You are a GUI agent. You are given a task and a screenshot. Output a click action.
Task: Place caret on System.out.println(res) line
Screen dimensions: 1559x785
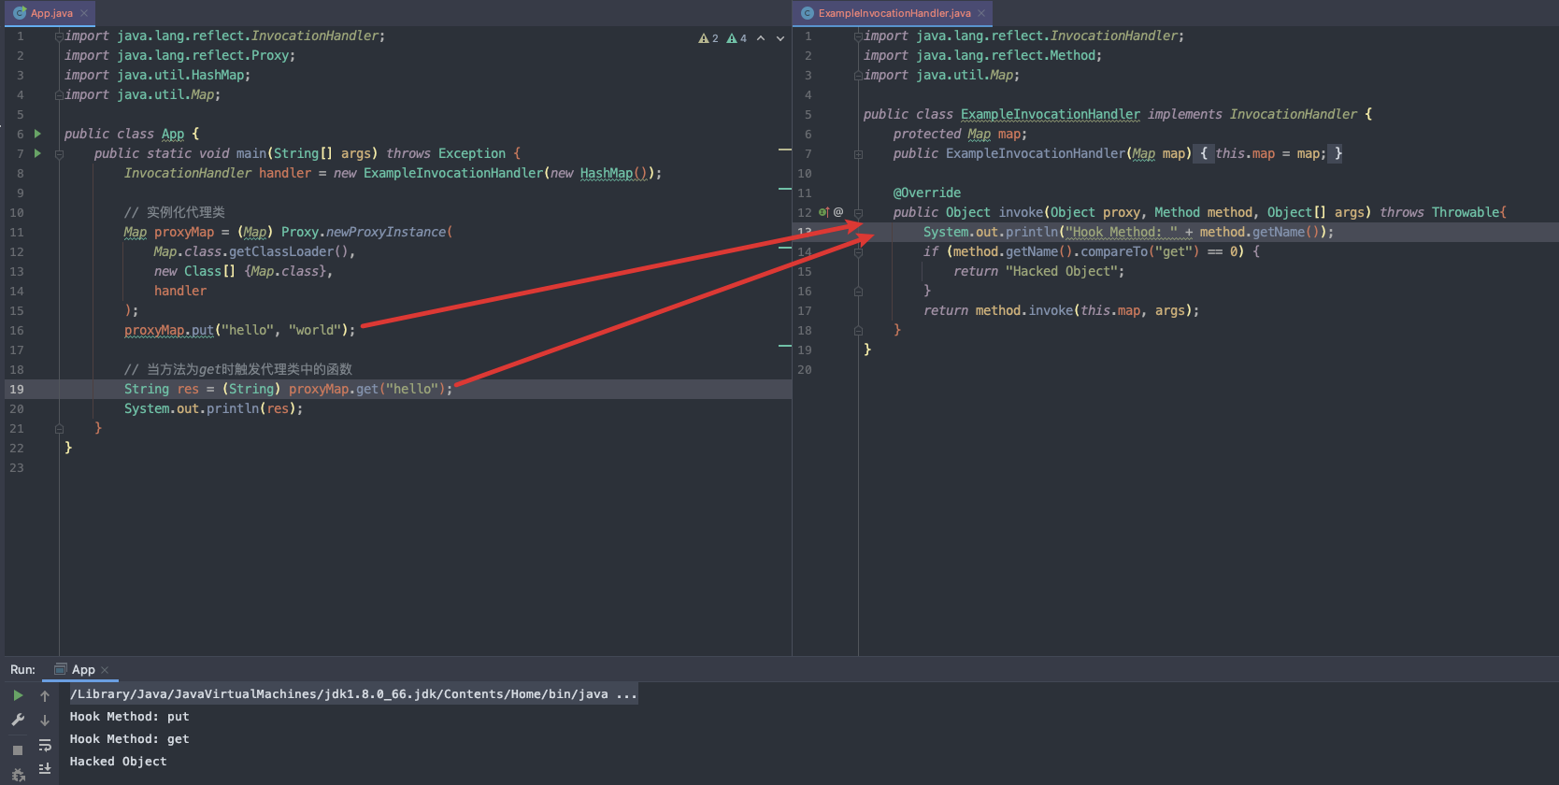click(213, 408)
